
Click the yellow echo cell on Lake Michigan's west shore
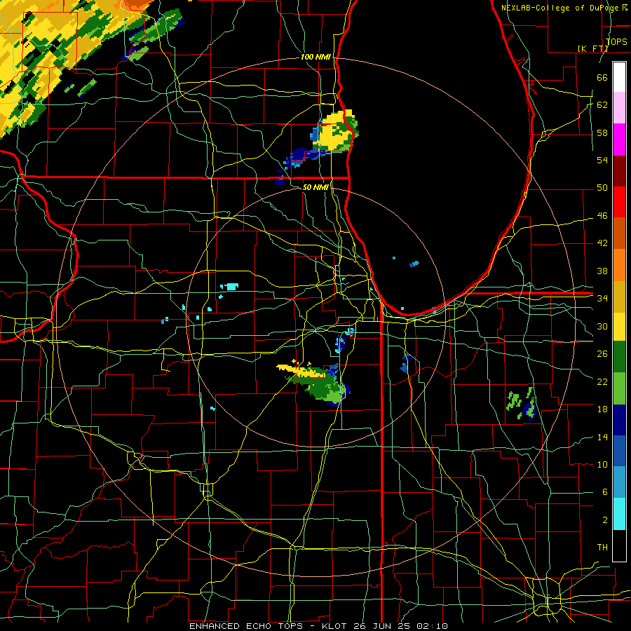tap(336, 131)
